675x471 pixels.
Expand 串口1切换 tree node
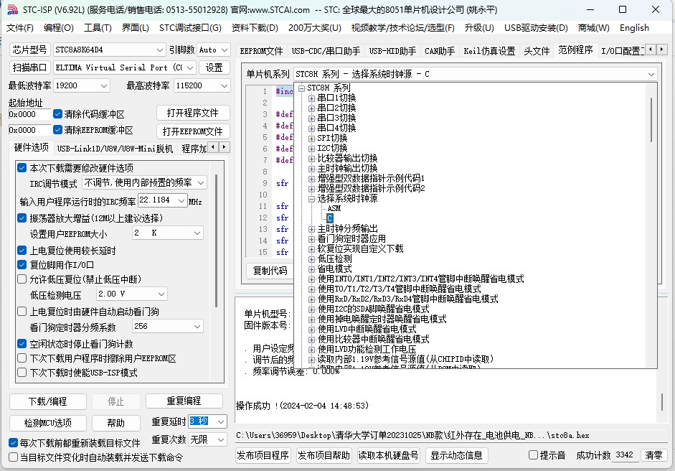tap(311, 98)
